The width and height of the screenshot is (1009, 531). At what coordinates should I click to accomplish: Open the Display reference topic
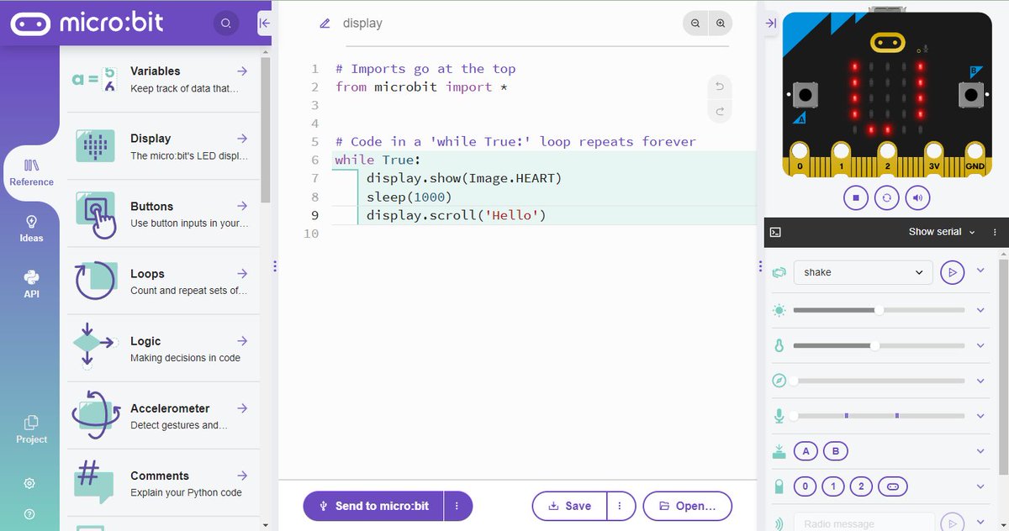point(163,146)
